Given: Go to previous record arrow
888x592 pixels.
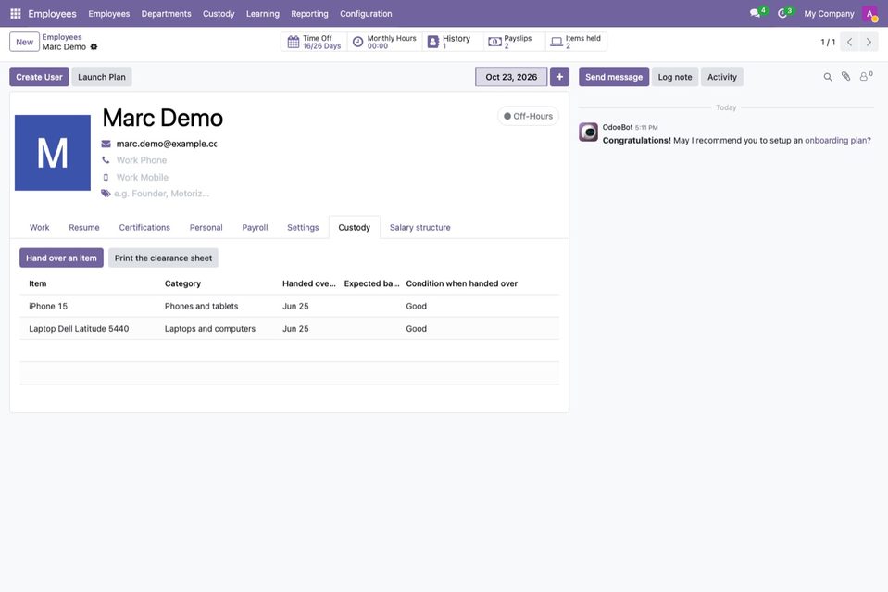Looking at the screenshot, I should point(849,42).
